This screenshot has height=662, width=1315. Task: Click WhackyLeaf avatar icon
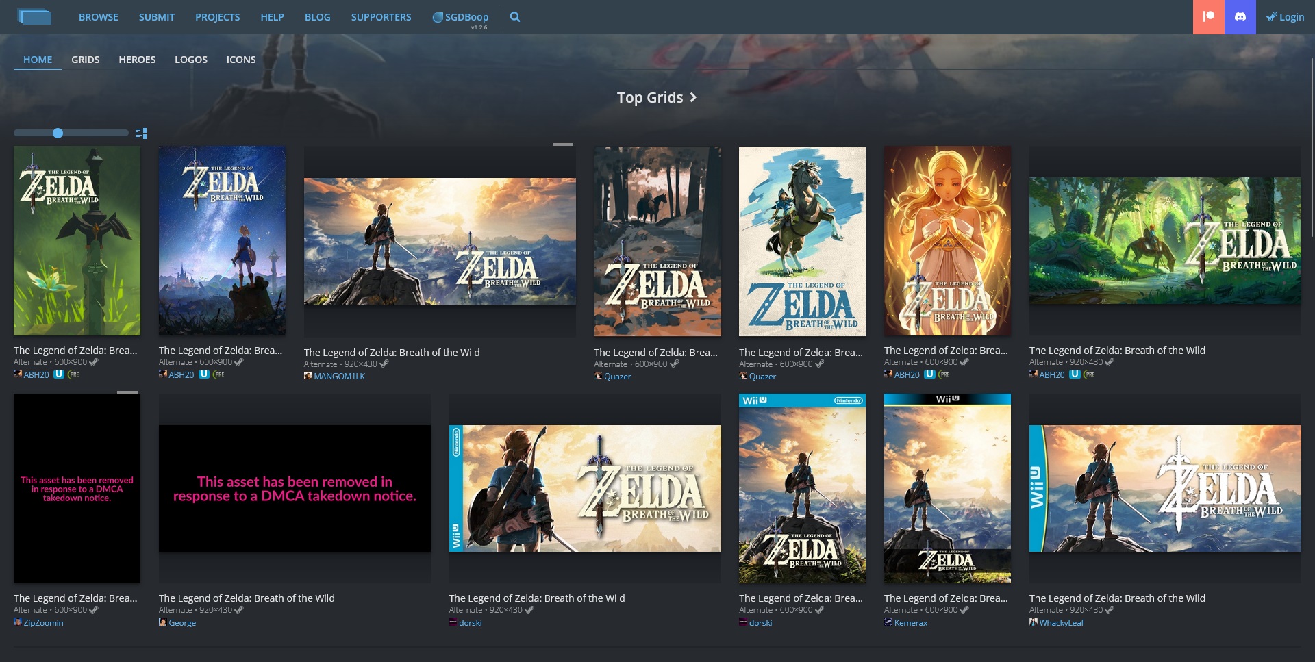click(1034, 622)
